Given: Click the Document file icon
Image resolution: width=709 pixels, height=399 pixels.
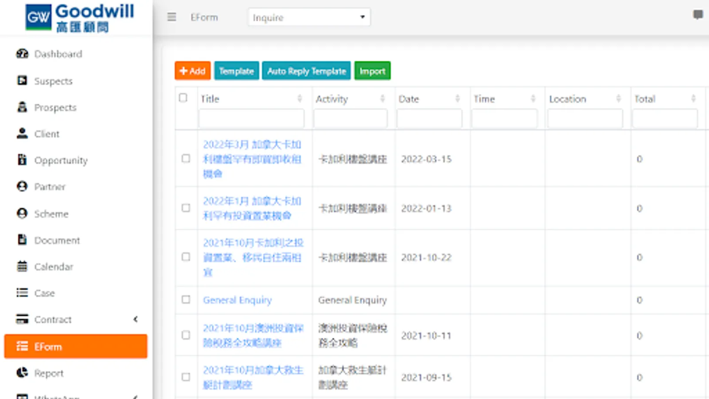Looking at the screenshot, I should pyautogui.click(x=22, y=240).
